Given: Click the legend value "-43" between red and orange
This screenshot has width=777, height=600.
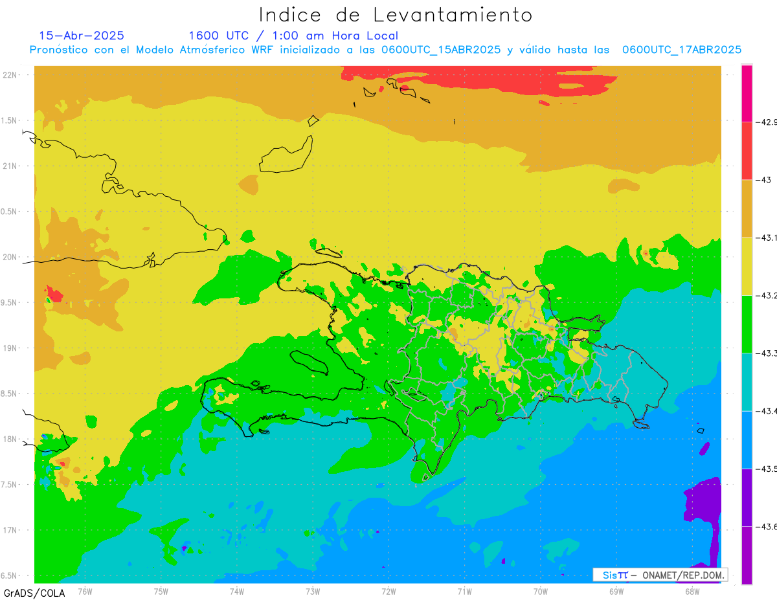Looking at the screenshot, I should pyautogui.click(x=763, y=180).
